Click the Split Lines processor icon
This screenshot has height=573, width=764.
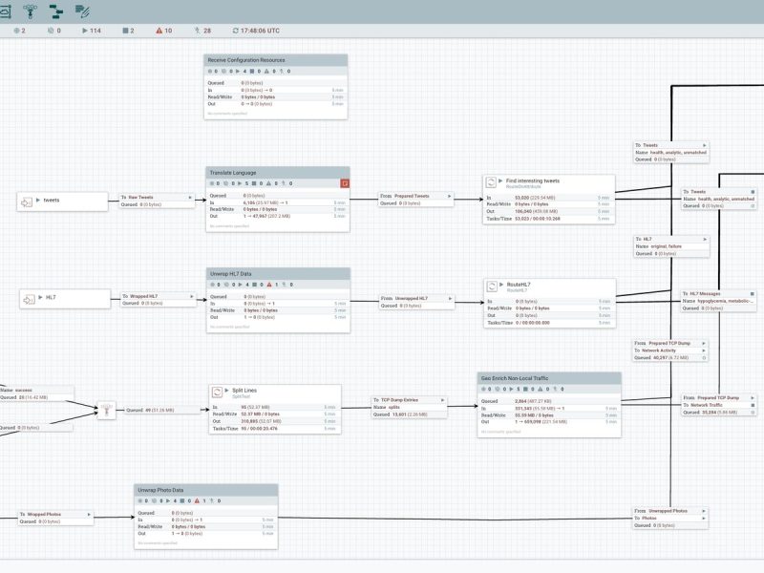click(217, 393)
